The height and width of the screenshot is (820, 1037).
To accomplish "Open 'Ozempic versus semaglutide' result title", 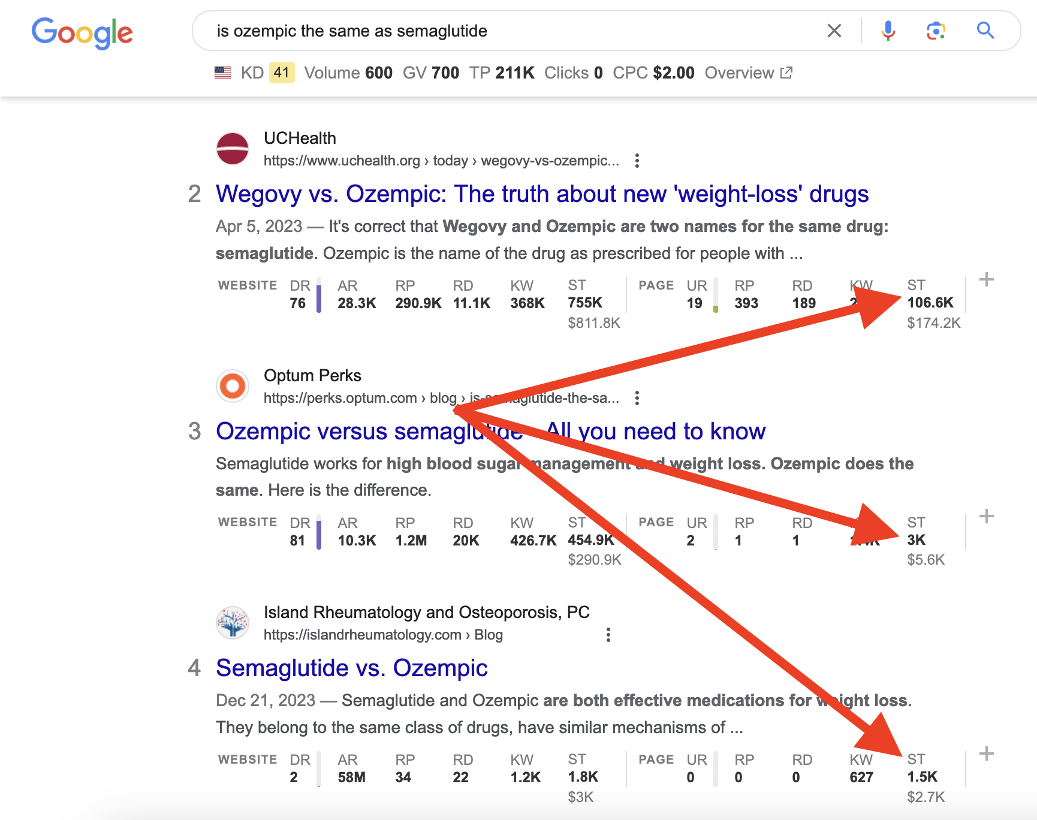I will pos(491,431).
